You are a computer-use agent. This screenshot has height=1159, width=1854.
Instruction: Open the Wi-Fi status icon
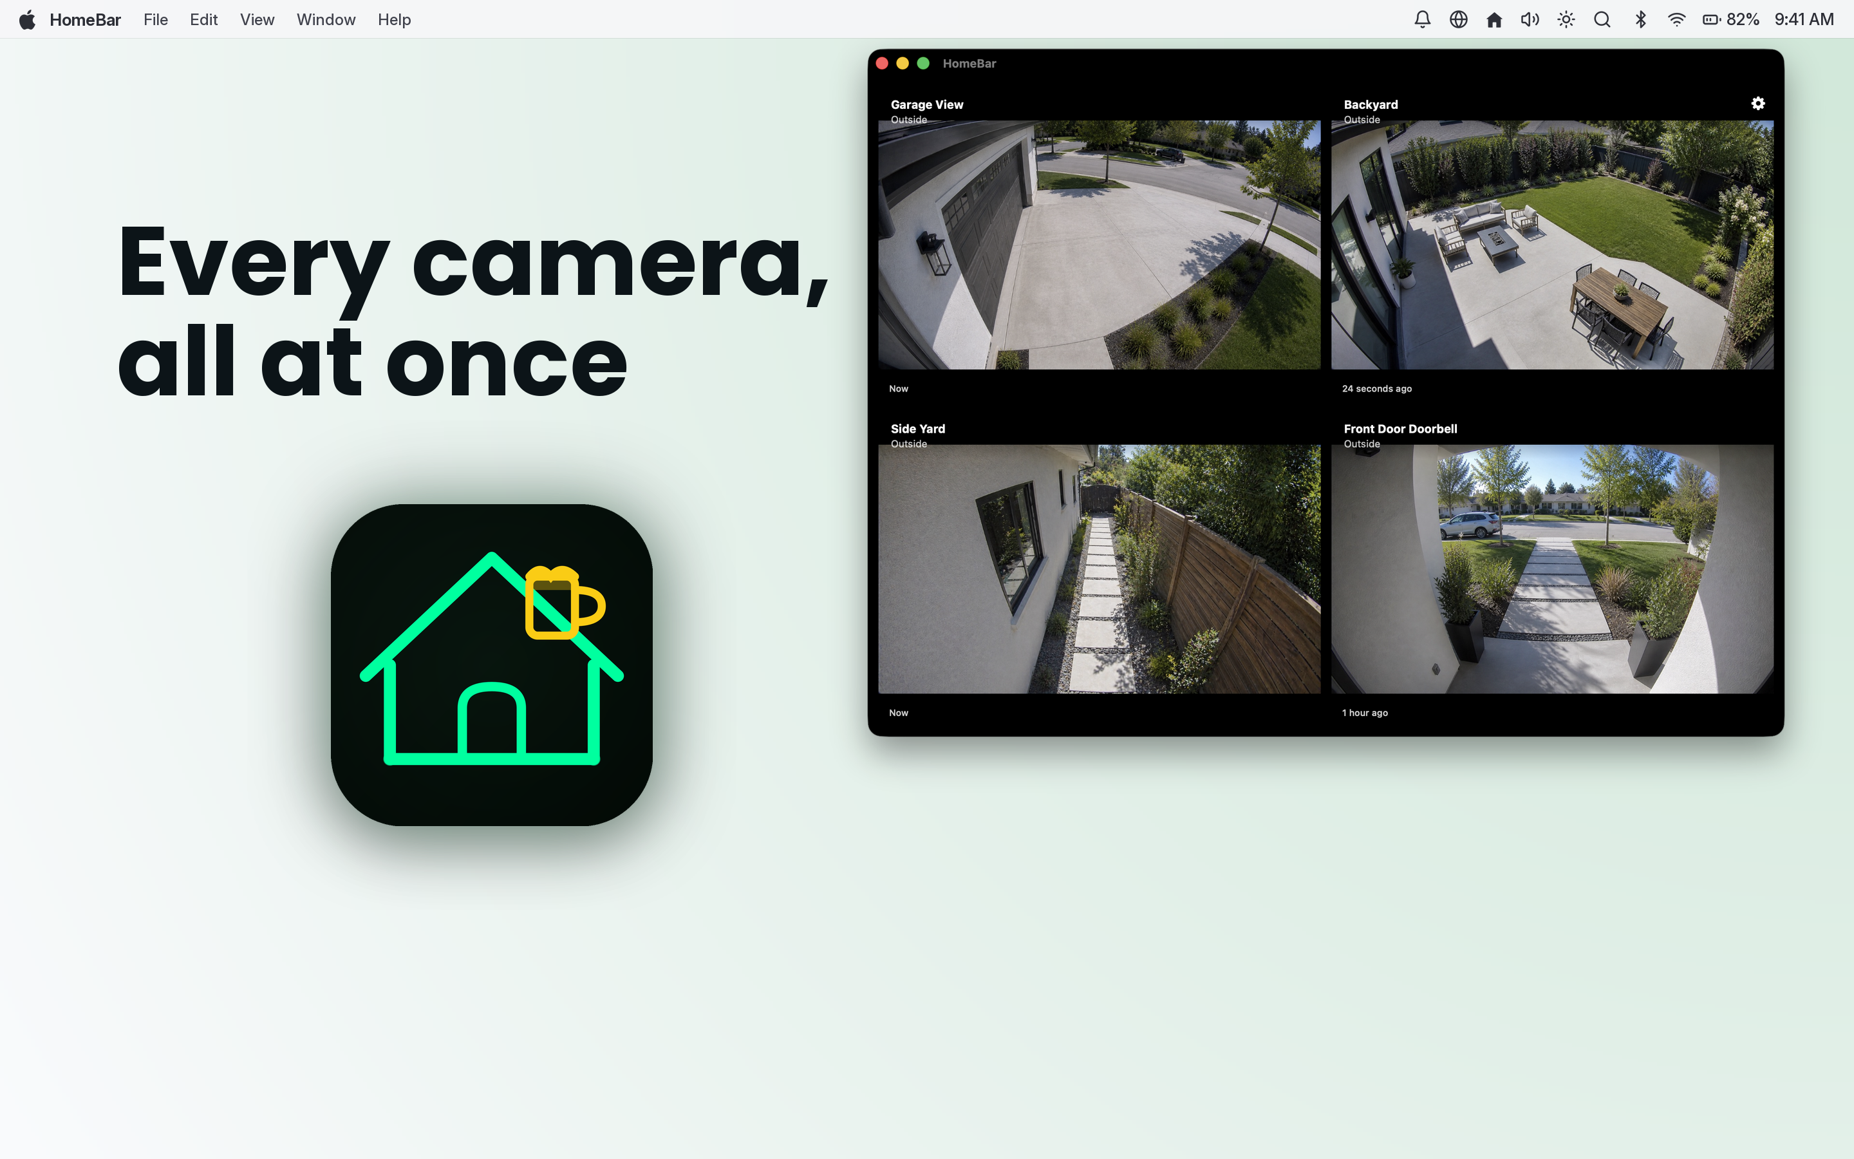pyautogui.click(x=1676, y=19)
